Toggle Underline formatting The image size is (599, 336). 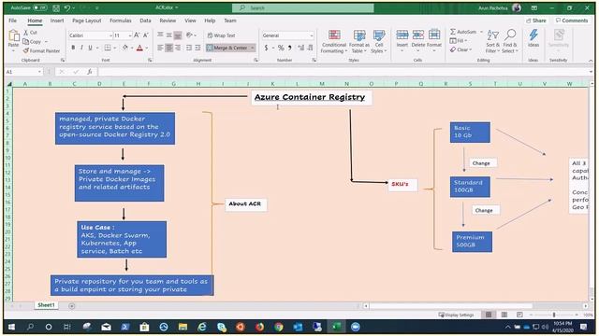[90, 48]
